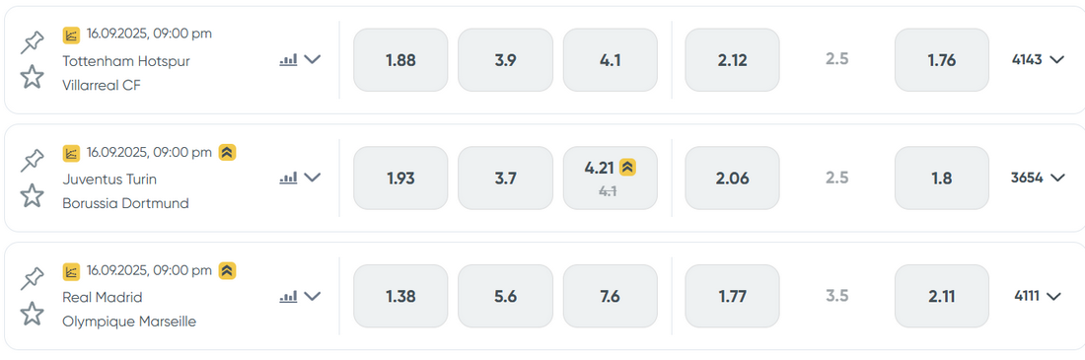Viewport: 1085px width, 360px height.
Task: Select Tottenham home win odds 1.88
Action: 400,60
